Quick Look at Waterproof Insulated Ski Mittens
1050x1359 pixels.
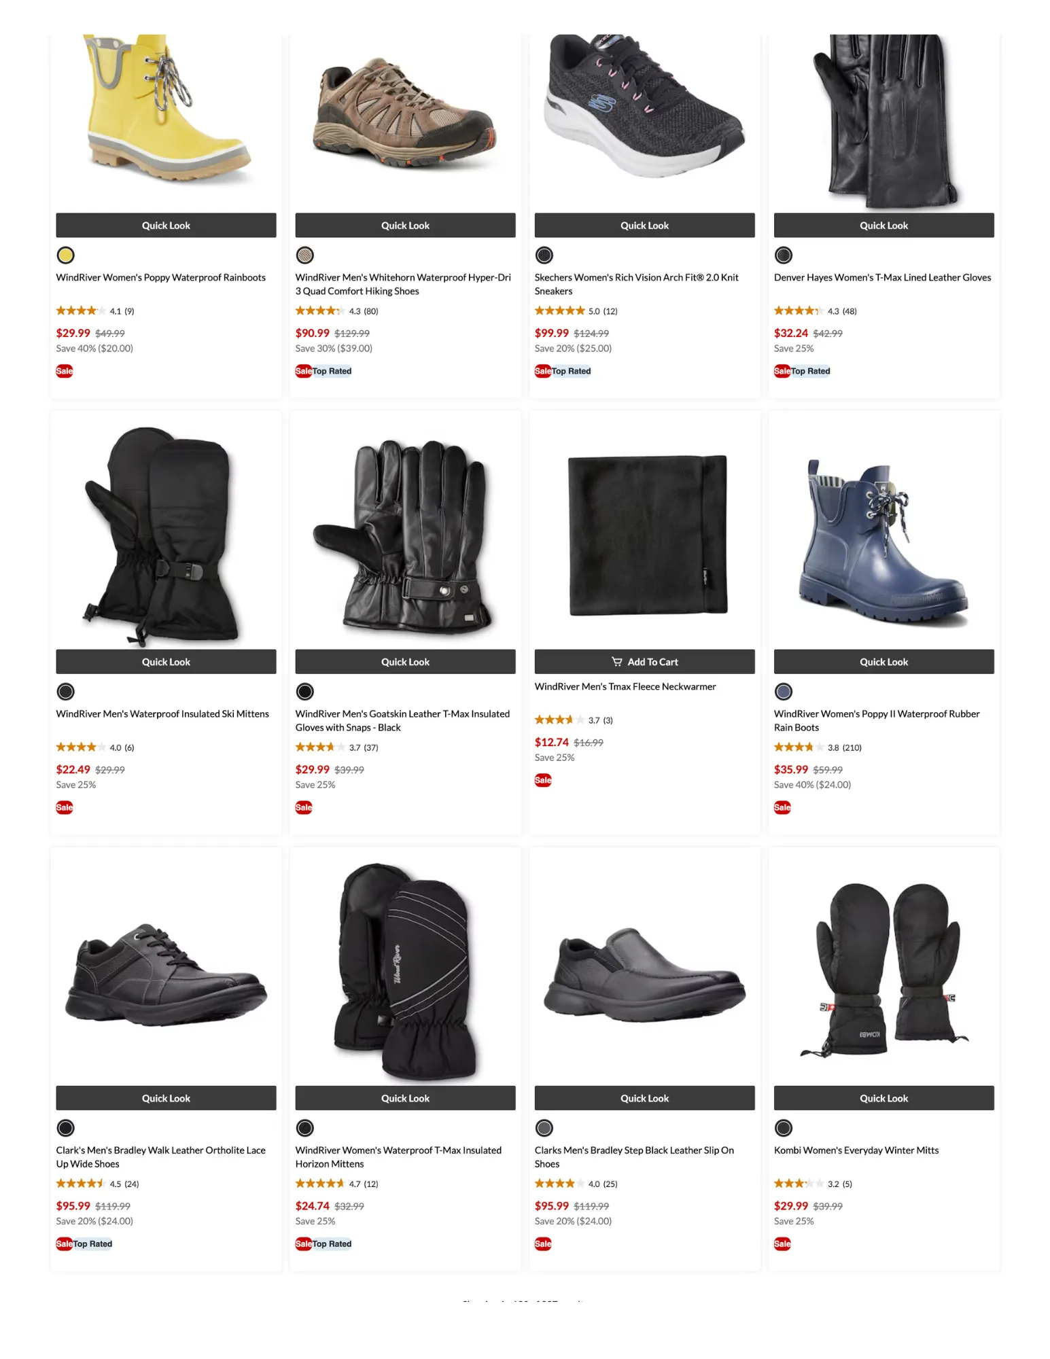(166, 662)
